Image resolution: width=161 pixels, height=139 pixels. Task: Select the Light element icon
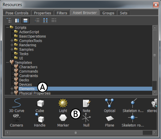click(x=63, y=103)
